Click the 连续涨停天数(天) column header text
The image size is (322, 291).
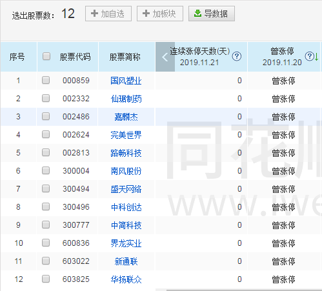pos(200,52)
